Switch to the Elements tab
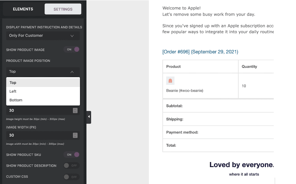Viewport: 296px width, 184px height. click(x=23, y=9)
